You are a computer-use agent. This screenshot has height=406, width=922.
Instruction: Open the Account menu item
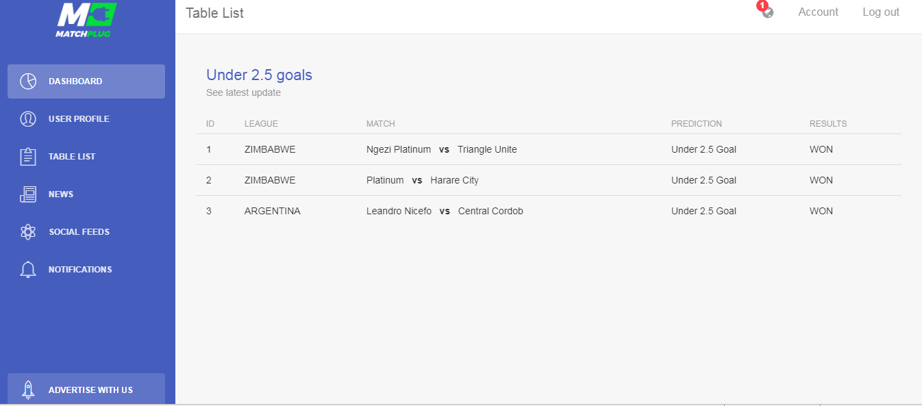pos(818,12)
